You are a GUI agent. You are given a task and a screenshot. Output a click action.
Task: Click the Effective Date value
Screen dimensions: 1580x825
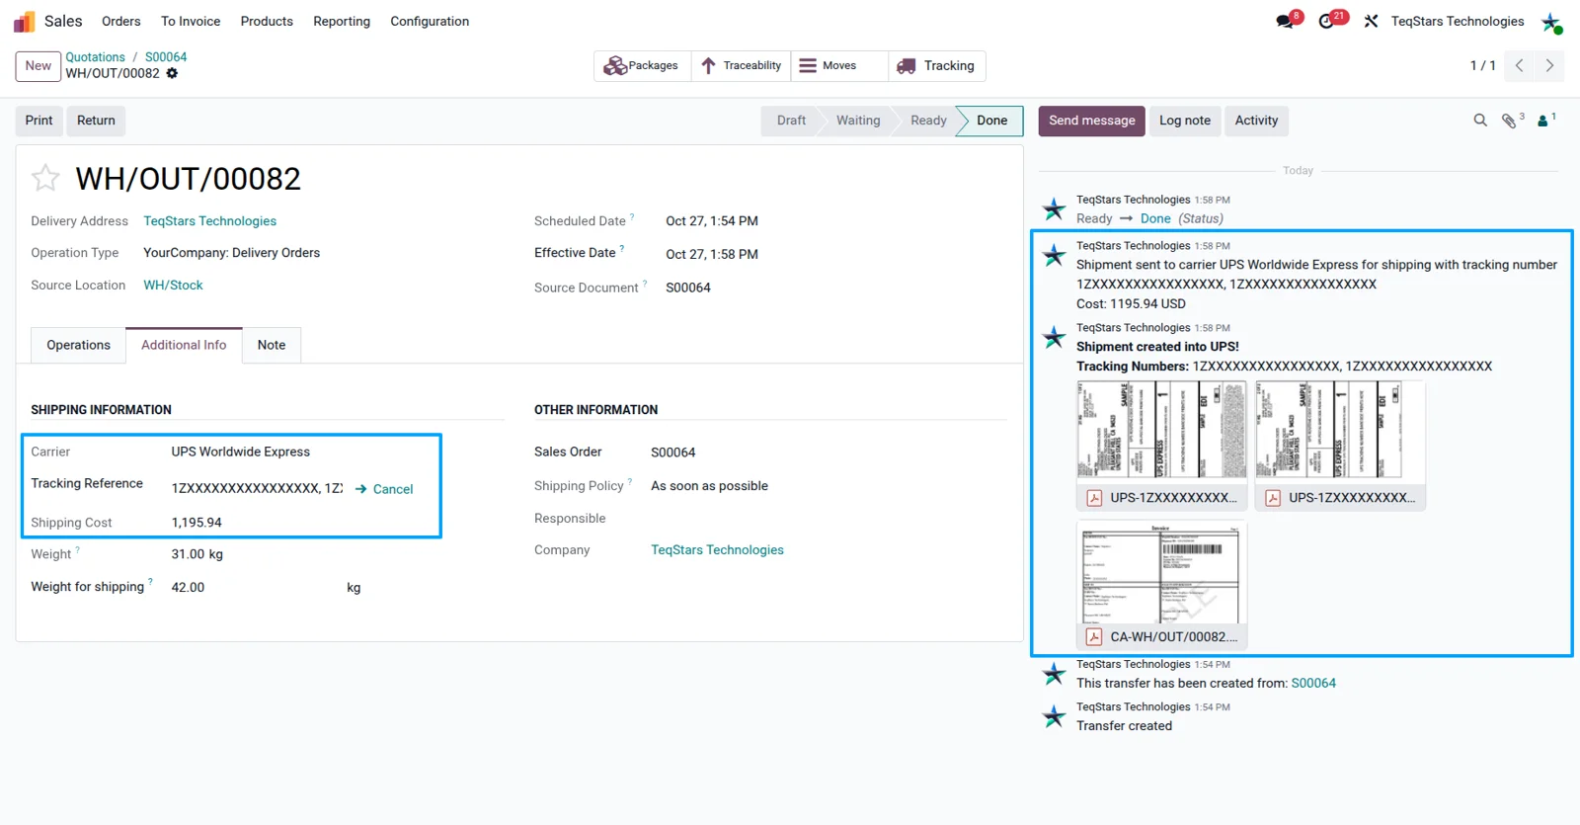pos(712,254)
